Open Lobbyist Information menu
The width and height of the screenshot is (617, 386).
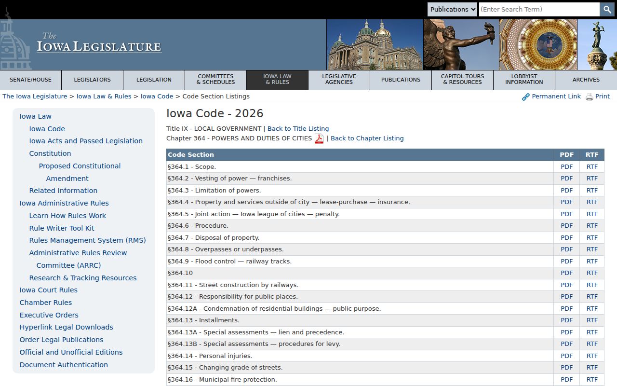click(524, 80)
